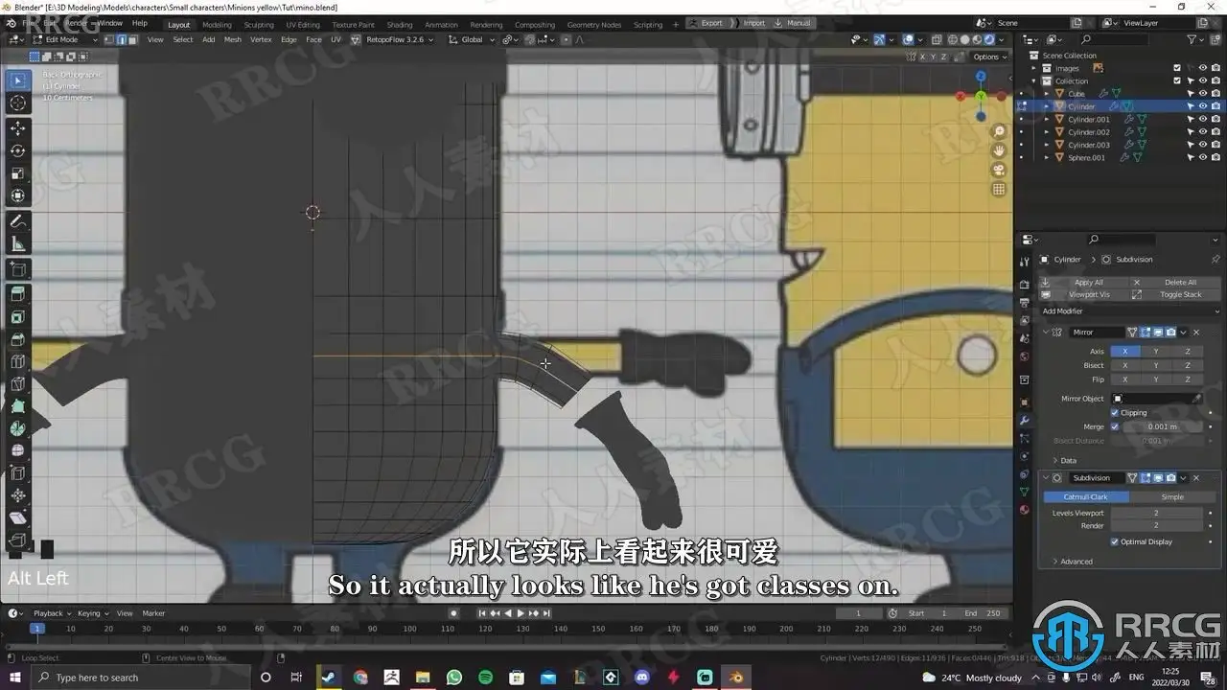Screen dimensions: 1227x690
Task: Open WhatsApp from the taskbar
Action: [x=453, y=678]
